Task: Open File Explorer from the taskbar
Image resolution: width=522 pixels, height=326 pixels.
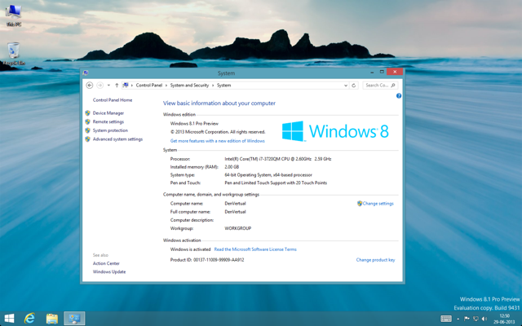Action: [x=52, y=319]
